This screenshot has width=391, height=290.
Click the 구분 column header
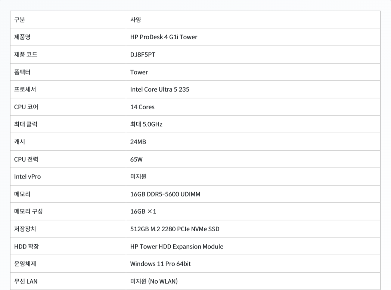click(x=19, y=19)
